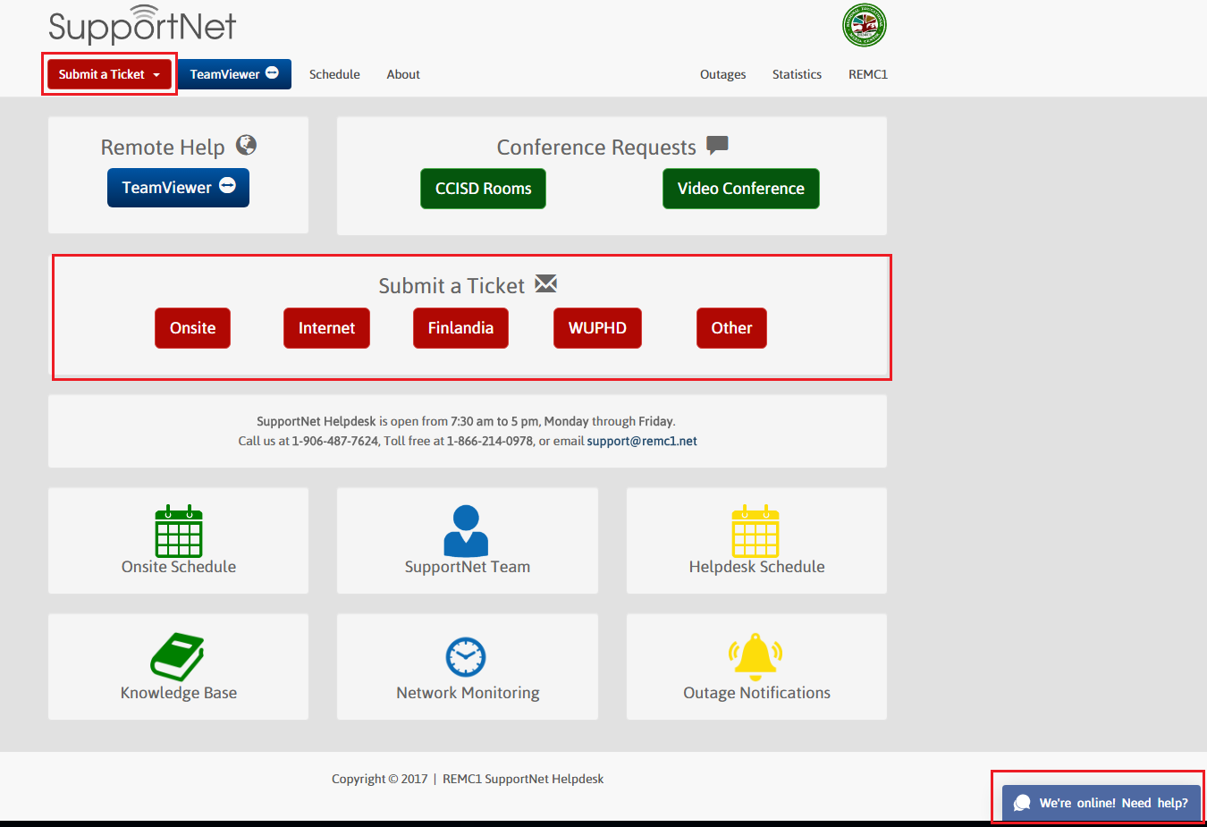Click the SupportNet logo
Screen dimensions: 1207x827
(x=142, y=26)
